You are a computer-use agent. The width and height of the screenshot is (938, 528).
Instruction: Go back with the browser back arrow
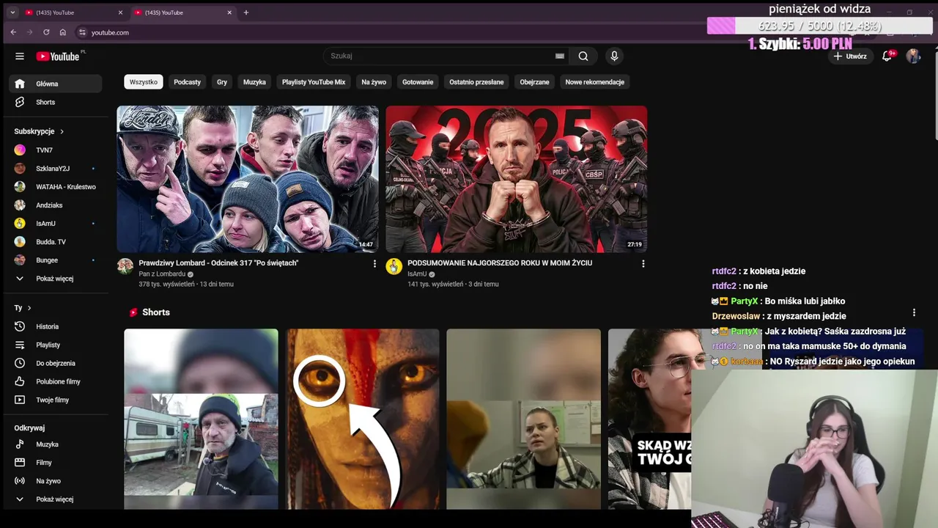[13, 32]
